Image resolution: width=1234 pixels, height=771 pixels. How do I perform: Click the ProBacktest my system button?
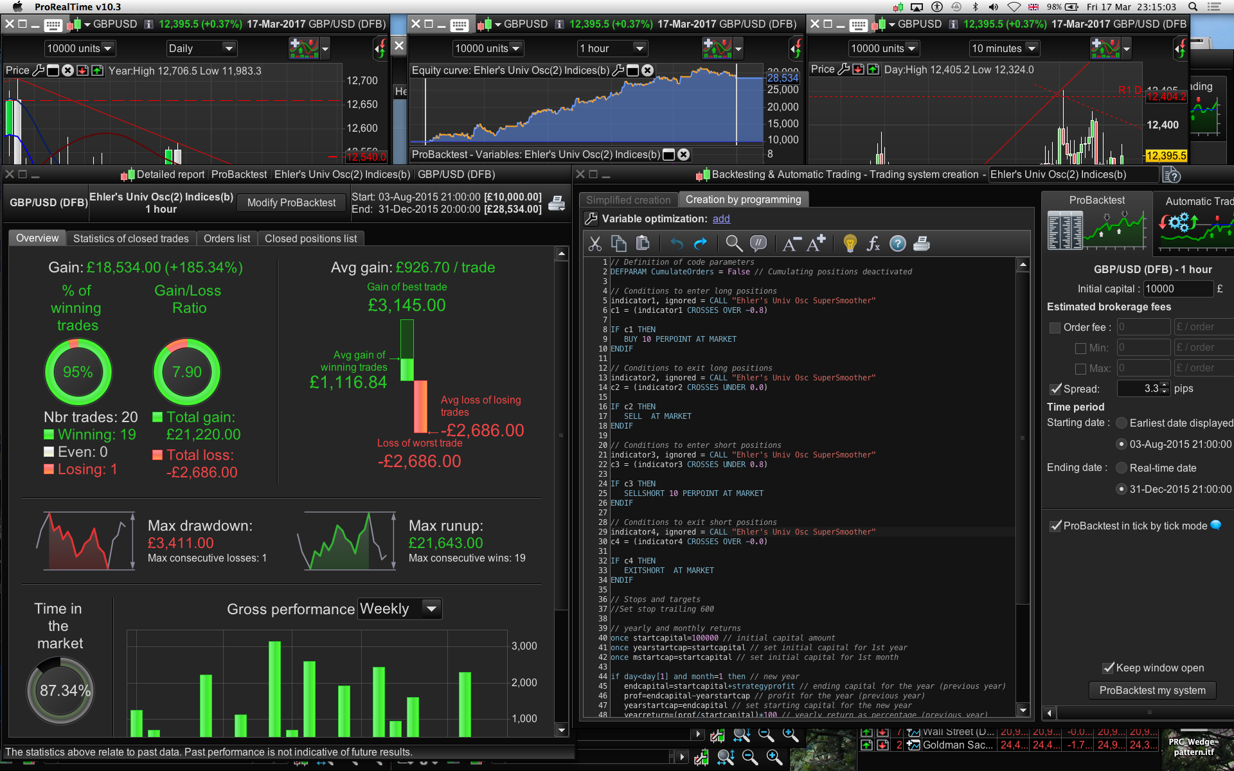click(1152, 690)
